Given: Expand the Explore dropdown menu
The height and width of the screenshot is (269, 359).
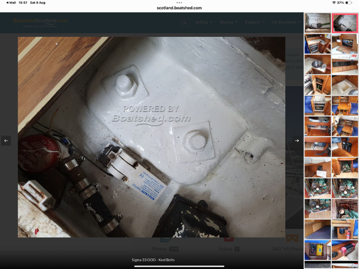Looking at the screenshot, I should click(255, 22).
